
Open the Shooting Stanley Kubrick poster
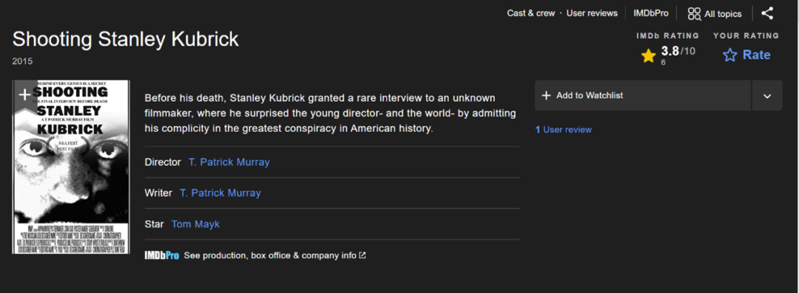point(71,166)
